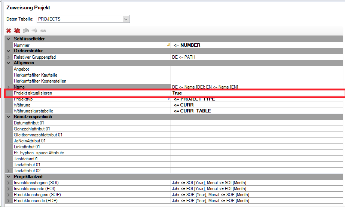
Task: Click the key icon in Nummer row
Action: (x=168, y=45)
